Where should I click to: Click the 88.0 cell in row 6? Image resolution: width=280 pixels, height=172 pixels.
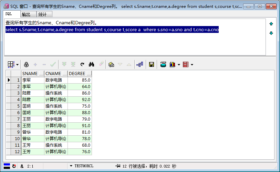click(x=80, y=113)
